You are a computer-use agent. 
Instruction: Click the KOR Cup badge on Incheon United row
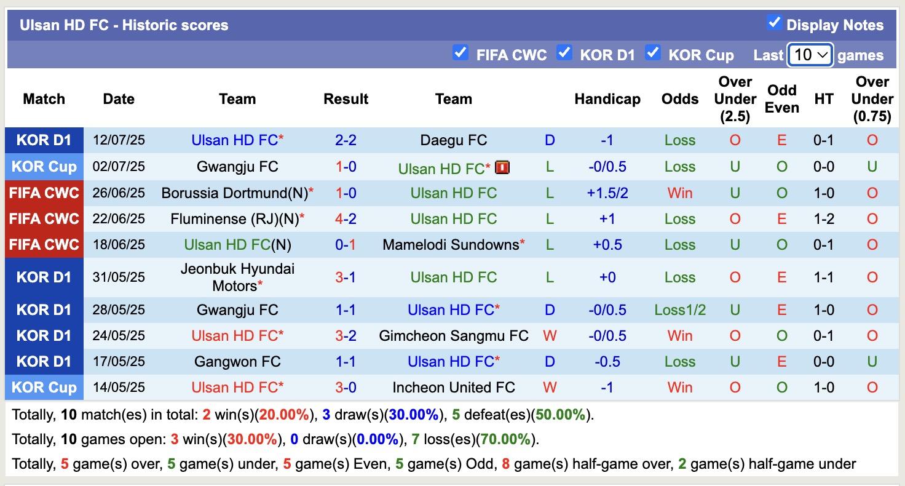(x=44, y=387)
